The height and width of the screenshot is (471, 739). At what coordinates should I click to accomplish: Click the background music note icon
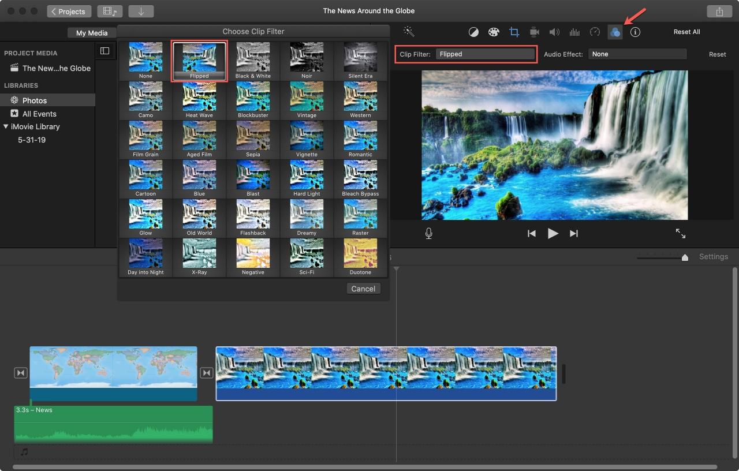click(x=24, y=452)
